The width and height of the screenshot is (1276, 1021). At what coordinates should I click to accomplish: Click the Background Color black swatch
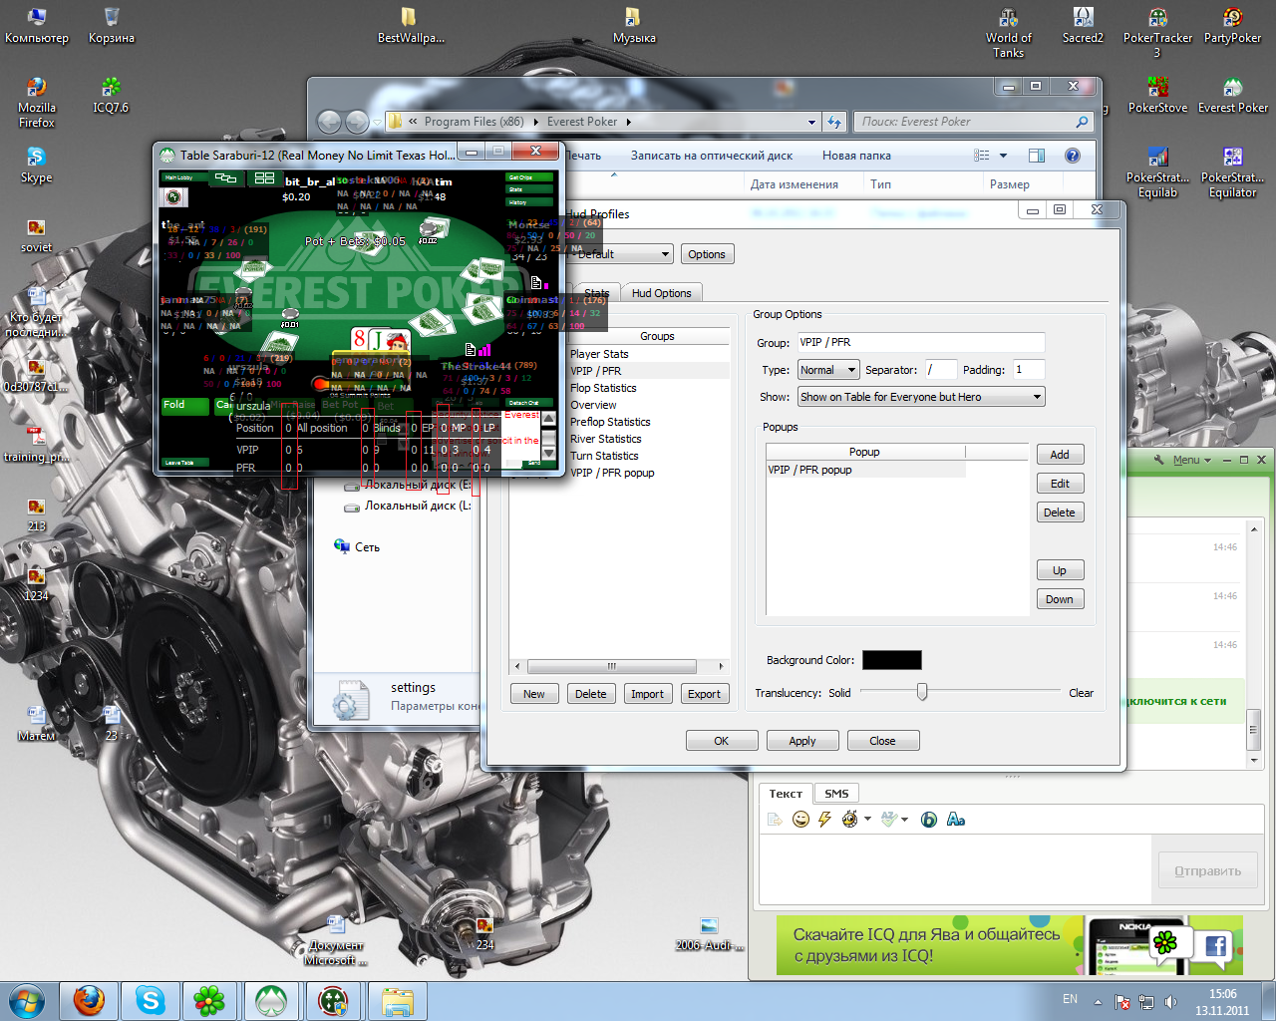892,660
